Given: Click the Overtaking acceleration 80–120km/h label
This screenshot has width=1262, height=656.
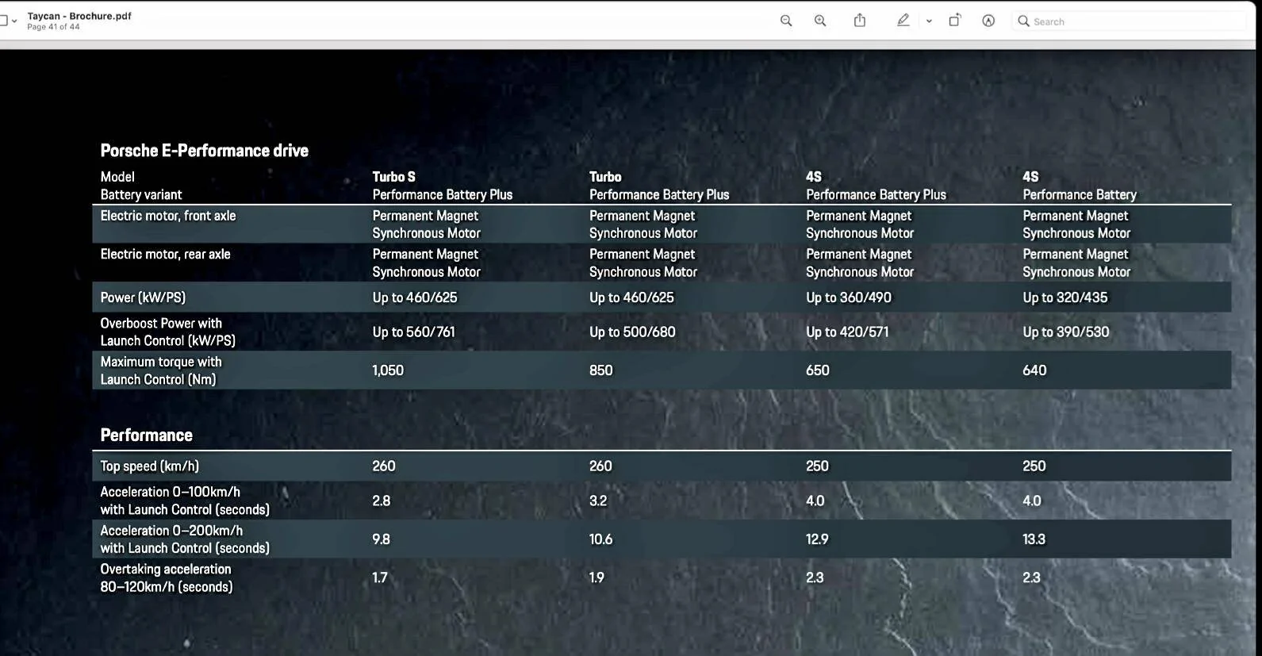Looking at the screenshot, I should [x=167, y=577].
